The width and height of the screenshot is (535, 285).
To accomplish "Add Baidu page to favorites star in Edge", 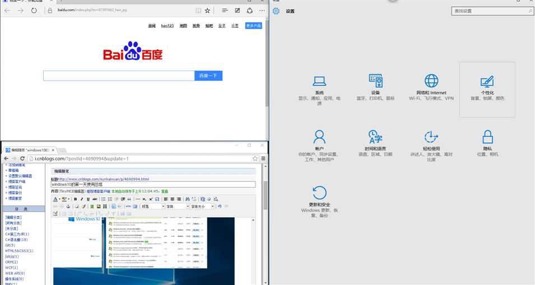I will click(207, 11).
